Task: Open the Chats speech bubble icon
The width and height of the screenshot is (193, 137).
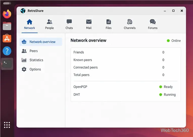Action: coord(69,22)
